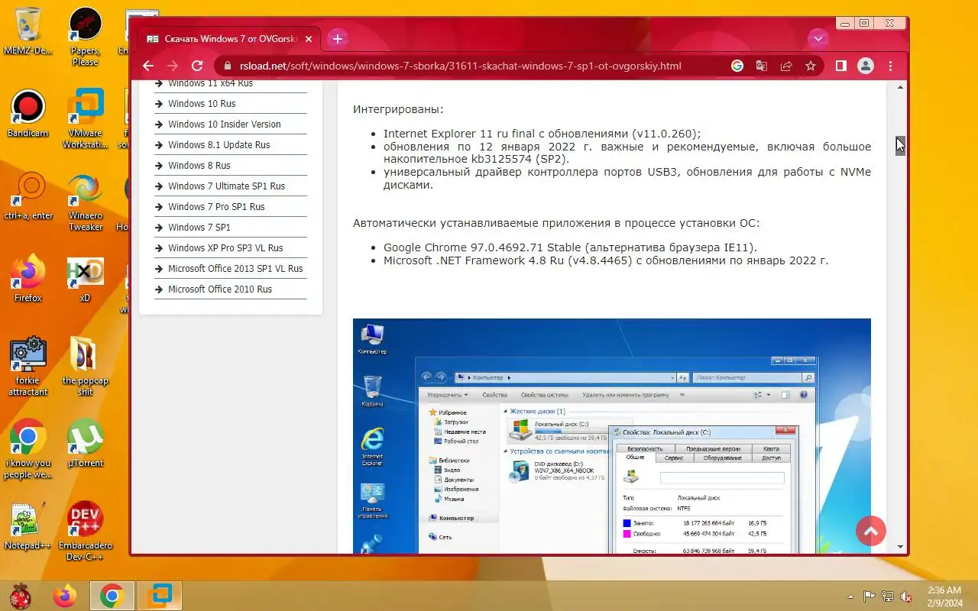Select the MEMZ Recycle Bin desktop icon
Viewport: 978px width, 611px height.
tap(28, 32)
